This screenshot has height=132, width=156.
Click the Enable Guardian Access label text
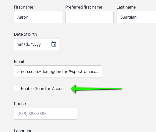coord(43,89)
